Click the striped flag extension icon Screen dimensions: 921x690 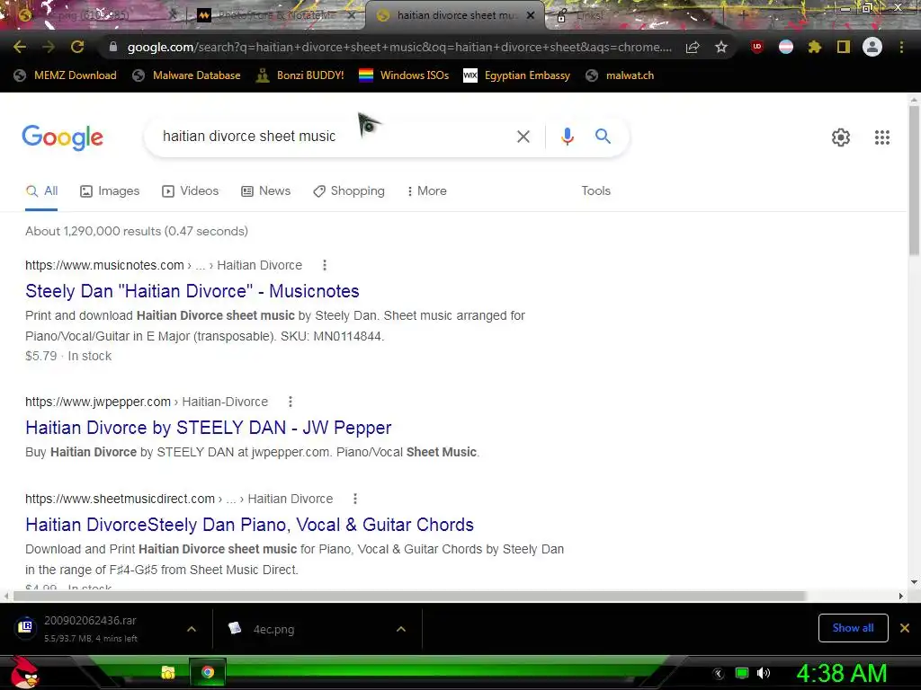pyautogui.click(x=786, y=47)
